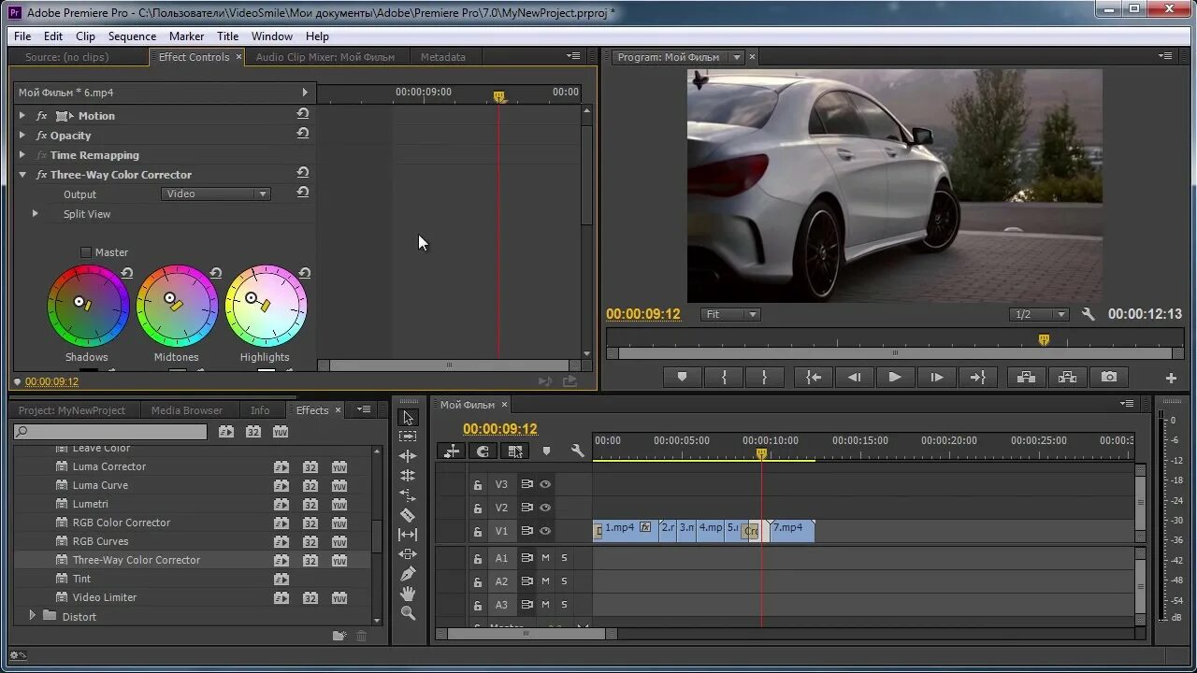Viewport: 1197px width, 673px height.
Task: Solo audio track A1
Action: pyautogui.click(x=564, y=558)
